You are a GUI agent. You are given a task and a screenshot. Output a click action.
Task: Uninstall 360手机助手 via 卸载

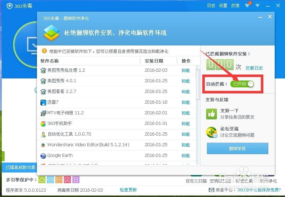[x=186, y=124]
